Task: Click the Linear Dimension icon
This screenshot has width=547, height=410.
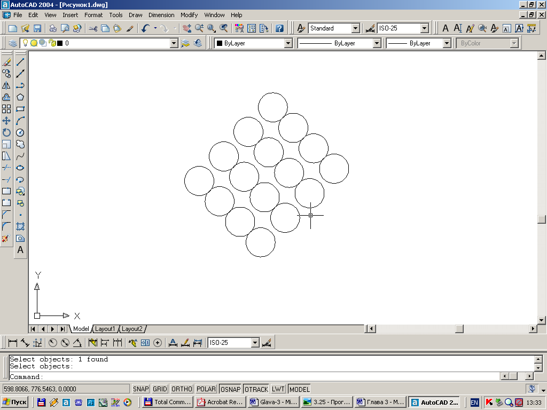Action: click(x=13, y=343)
